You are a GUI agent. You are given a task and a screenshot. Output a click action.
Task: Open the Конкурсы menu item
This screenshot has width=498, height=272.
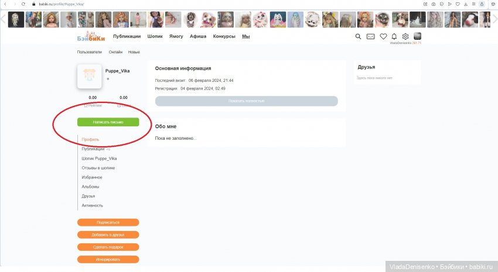pyautogui.click(x=224, y=36)
